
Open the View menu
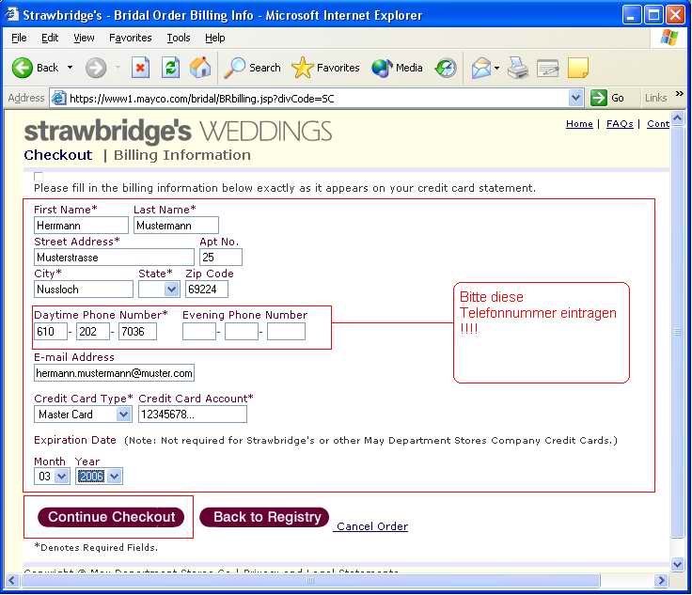coord(84,38)
